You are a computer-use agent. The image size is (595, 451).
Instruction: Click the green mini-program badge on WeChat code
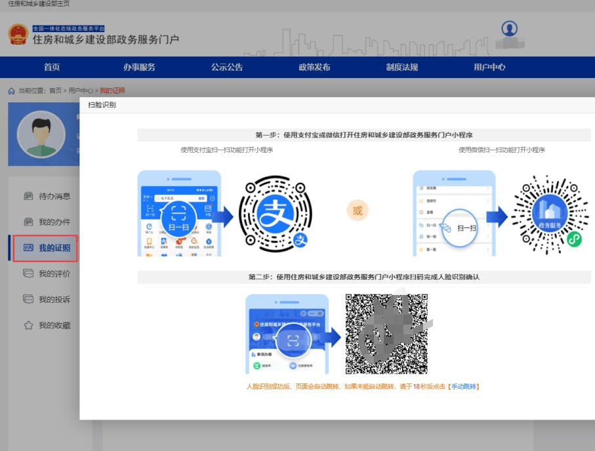pos(574,239)
